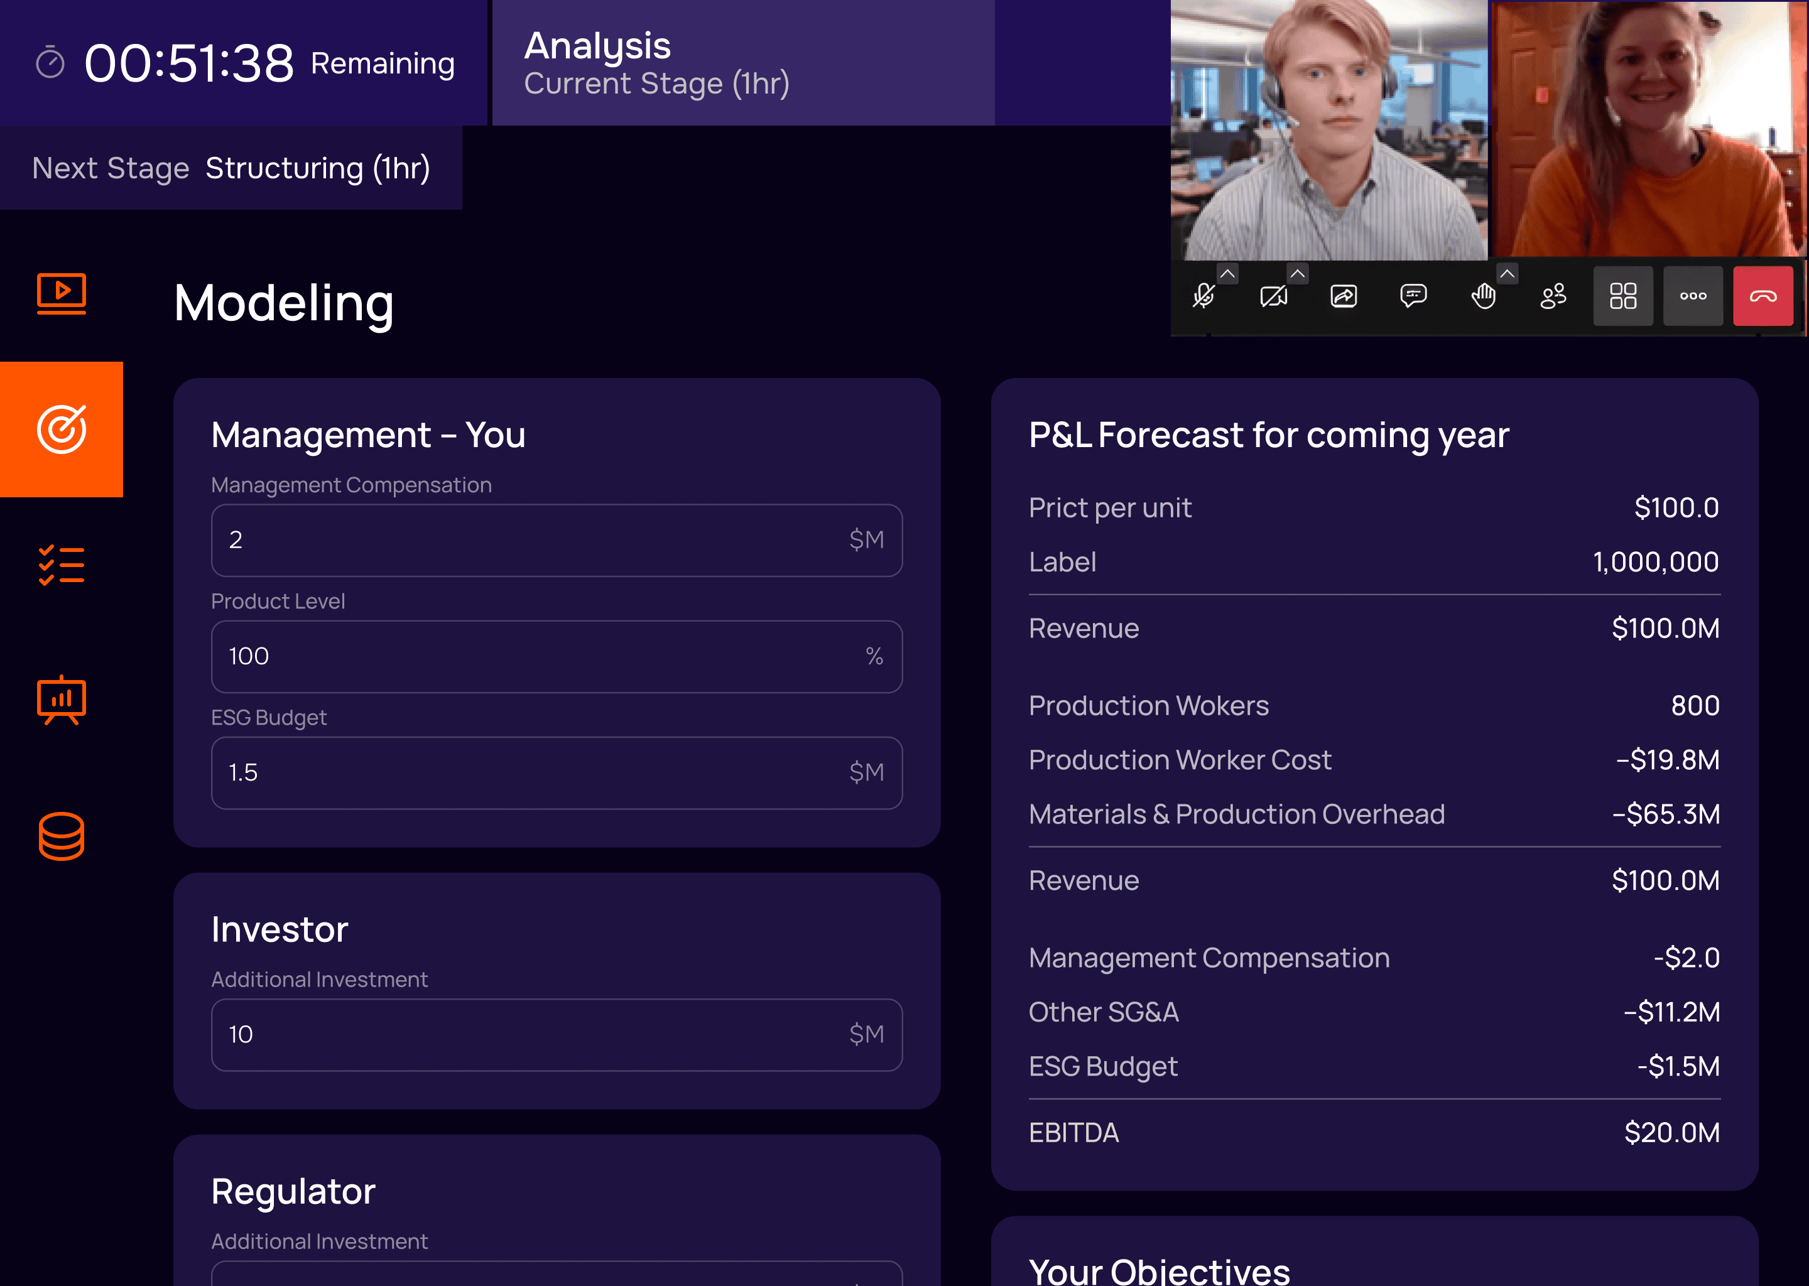Open the presentation chart sidebar icon

[61, 700]
